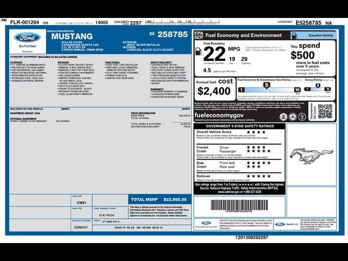Click the 1201308292297 number below the label
This screenshot has height=261, width=348.
pos(252,238)
